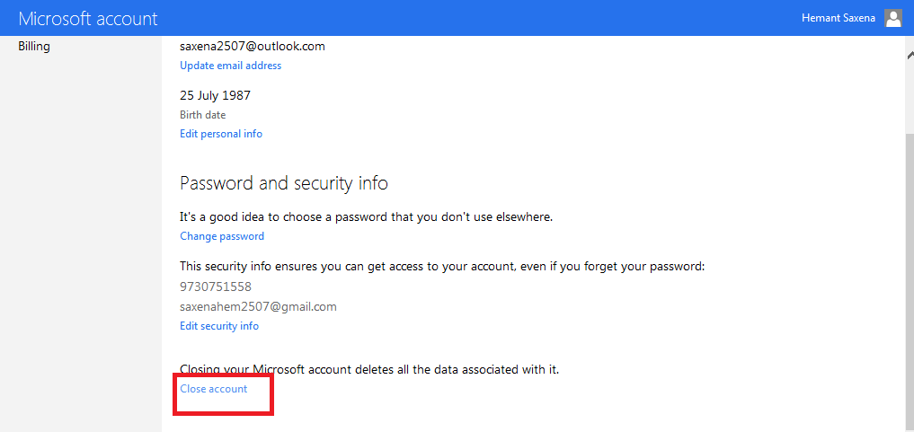
Task: Click the profile avatar icon
Action: pyautogui.click(x=892, y=18)
